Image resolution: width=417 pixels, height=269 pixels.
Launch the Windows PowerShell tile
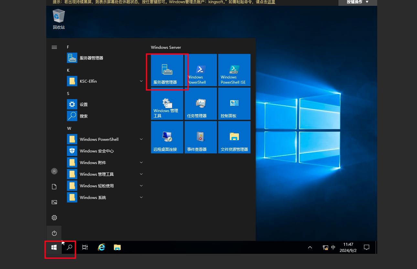point(201,70)
